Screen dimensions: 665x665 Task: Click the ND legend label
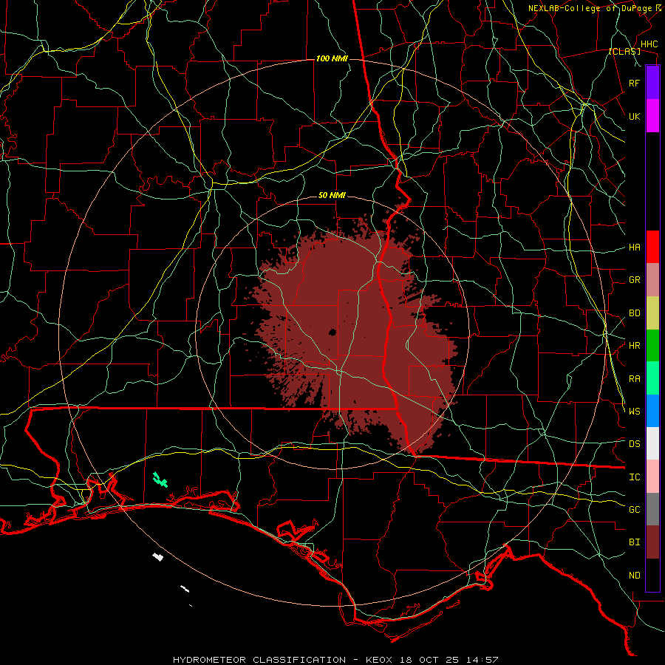(635, 576)
